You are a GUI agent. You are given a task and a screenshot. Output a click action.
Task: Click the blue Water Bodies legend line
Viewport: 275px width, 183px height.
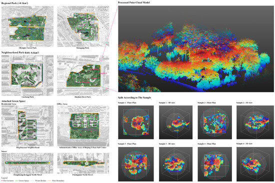[x=32, y=180]
